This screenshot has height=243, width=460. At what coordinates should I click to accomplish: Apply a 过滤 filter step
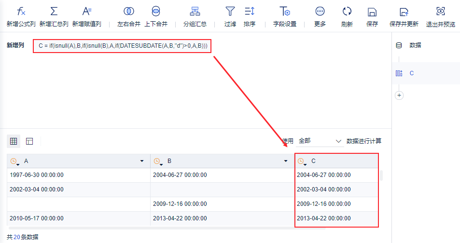pos(230,17)
